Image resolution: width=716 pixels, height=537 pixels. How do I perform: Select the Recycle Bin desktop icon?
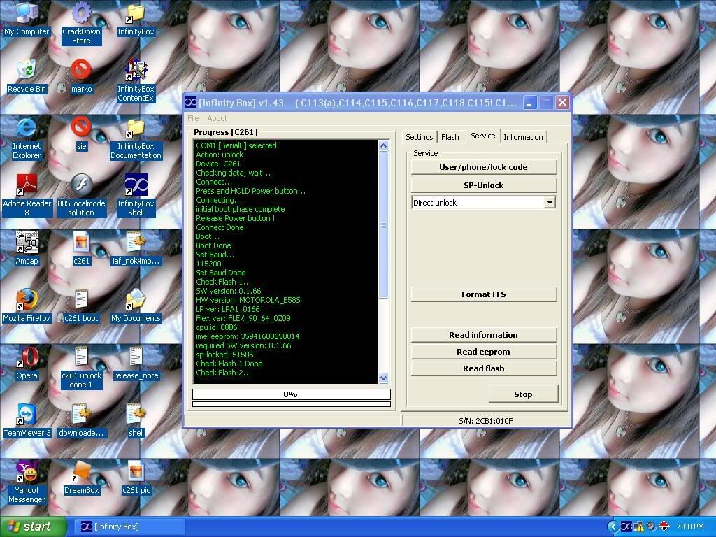click(27, 76)
